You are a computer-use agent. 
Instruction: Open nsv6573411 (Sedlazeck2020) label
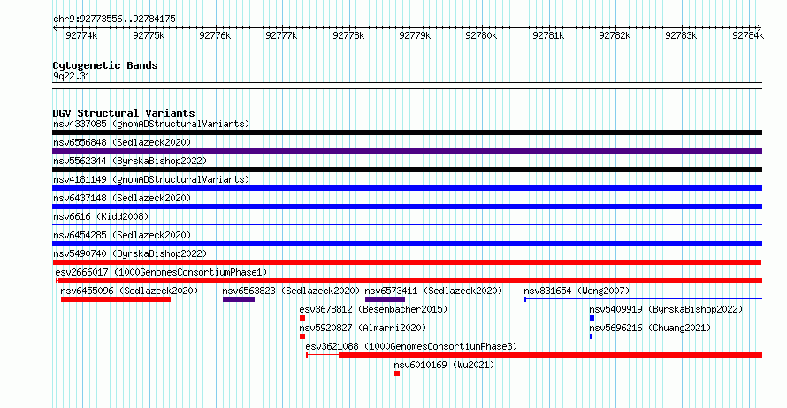(x=433, y=291)
